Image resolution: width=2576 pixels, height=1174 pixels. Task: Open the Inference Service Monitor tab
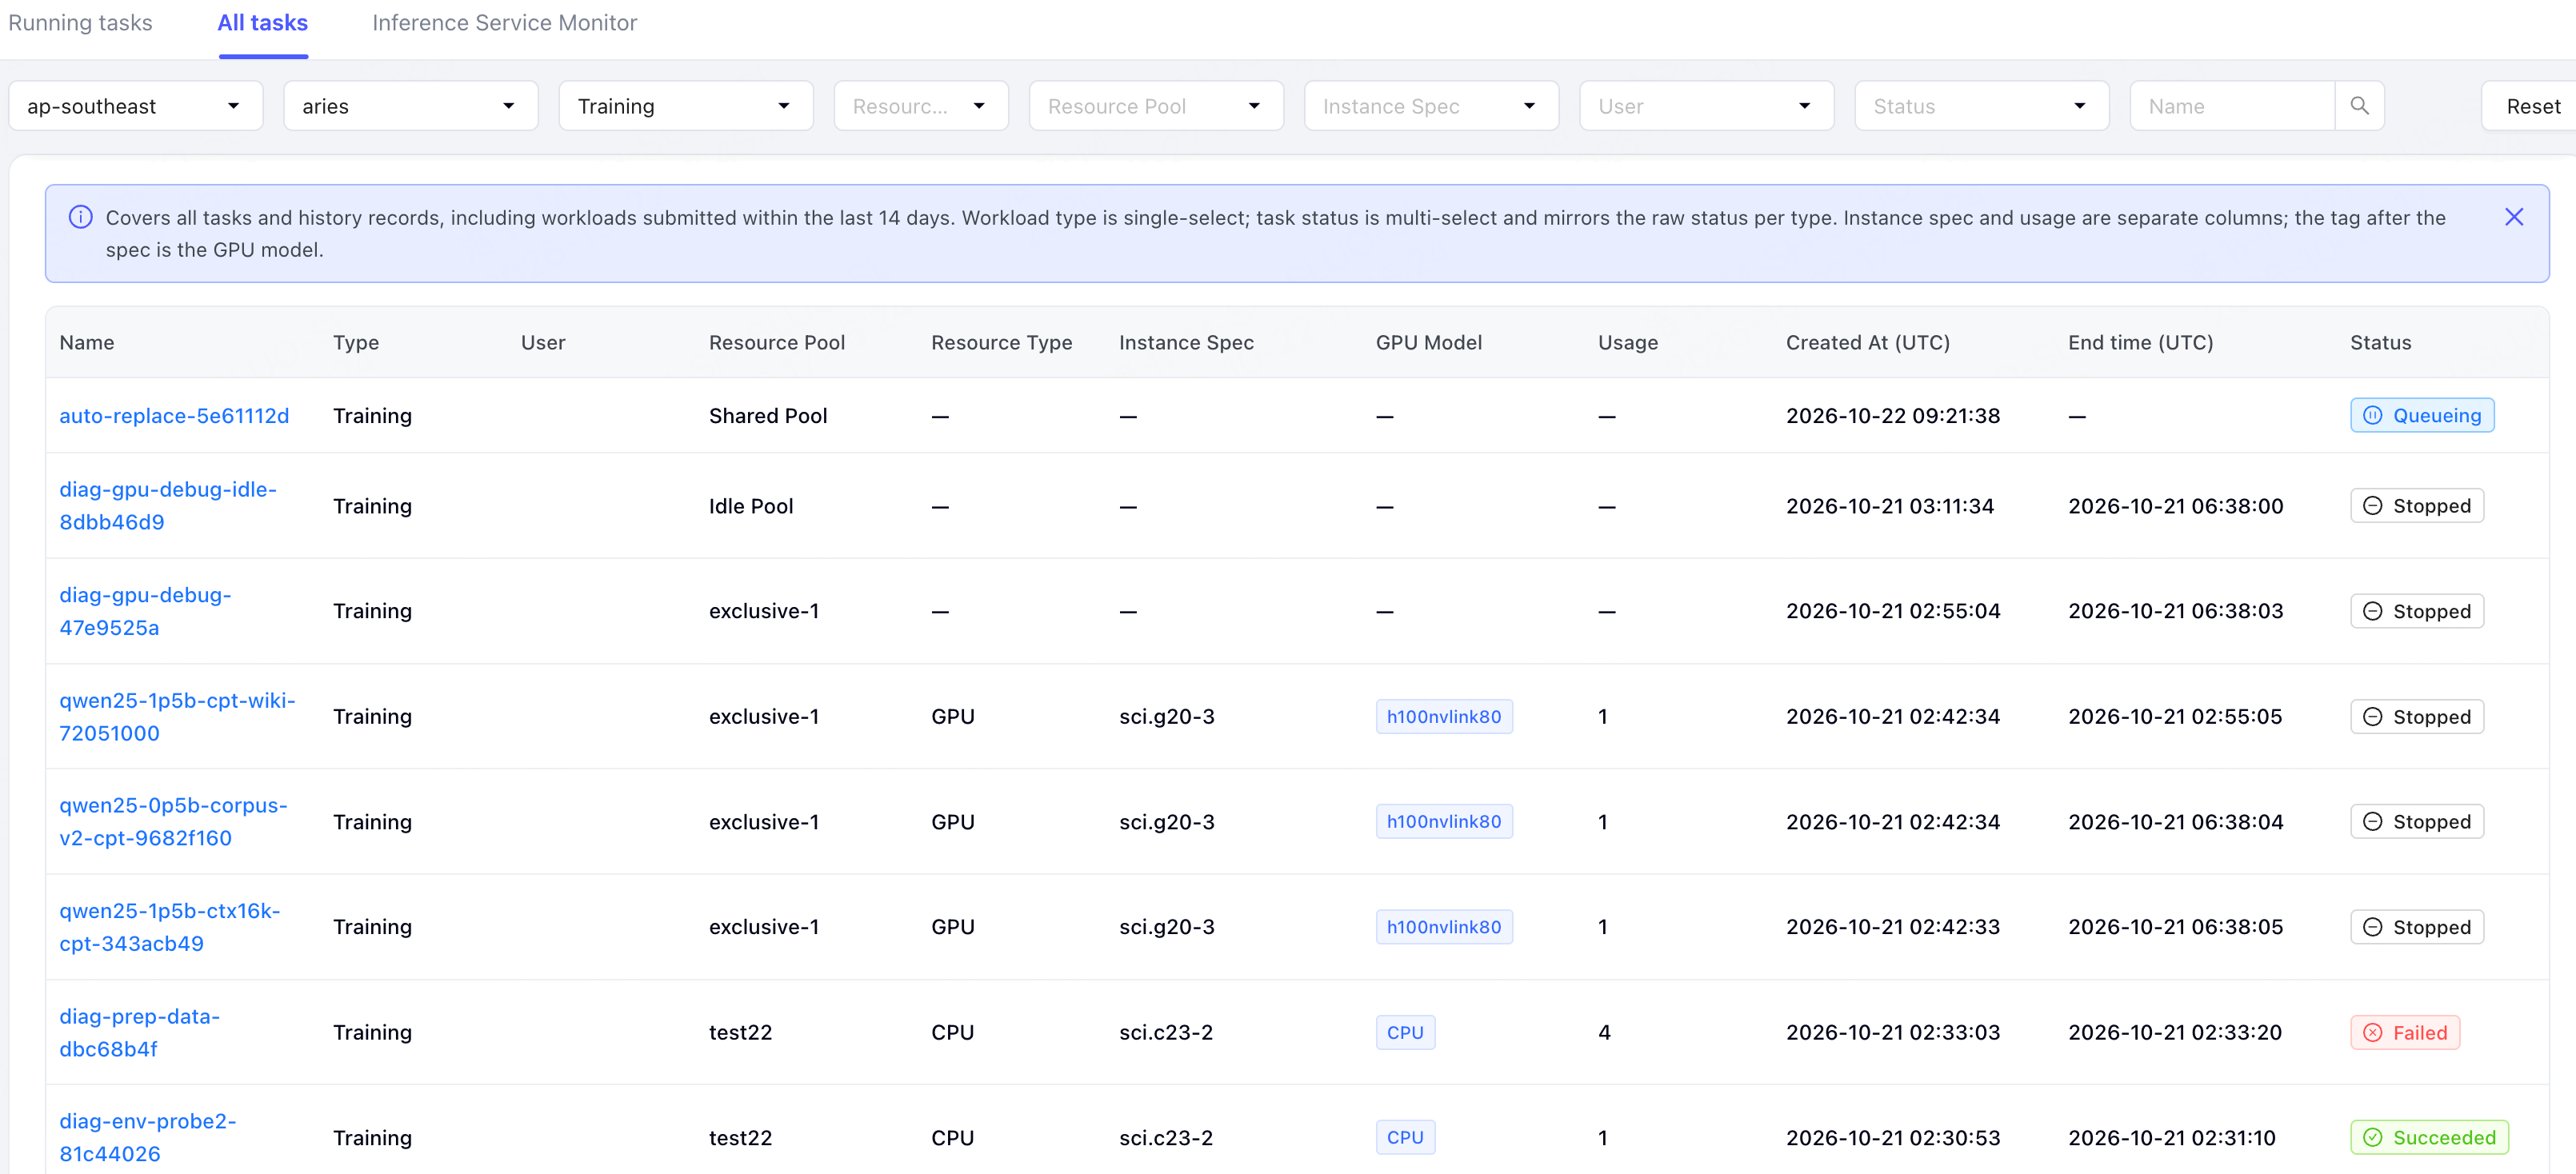504,23
